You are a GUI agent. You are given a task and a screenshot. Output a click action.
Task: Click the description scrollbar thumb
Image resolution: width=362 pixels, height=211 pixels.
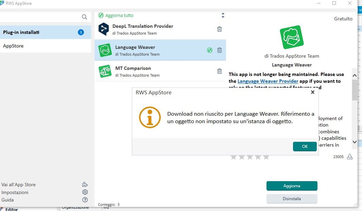[355, 90]
